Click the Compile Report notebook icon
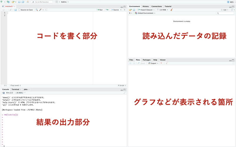Screen dimensions: 236x147 pyautogui.click(x=47, y=10)
